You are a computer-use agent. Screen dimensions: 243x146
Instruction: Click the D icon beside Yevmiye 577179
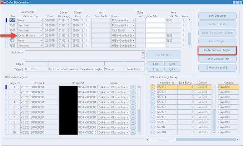153,122
